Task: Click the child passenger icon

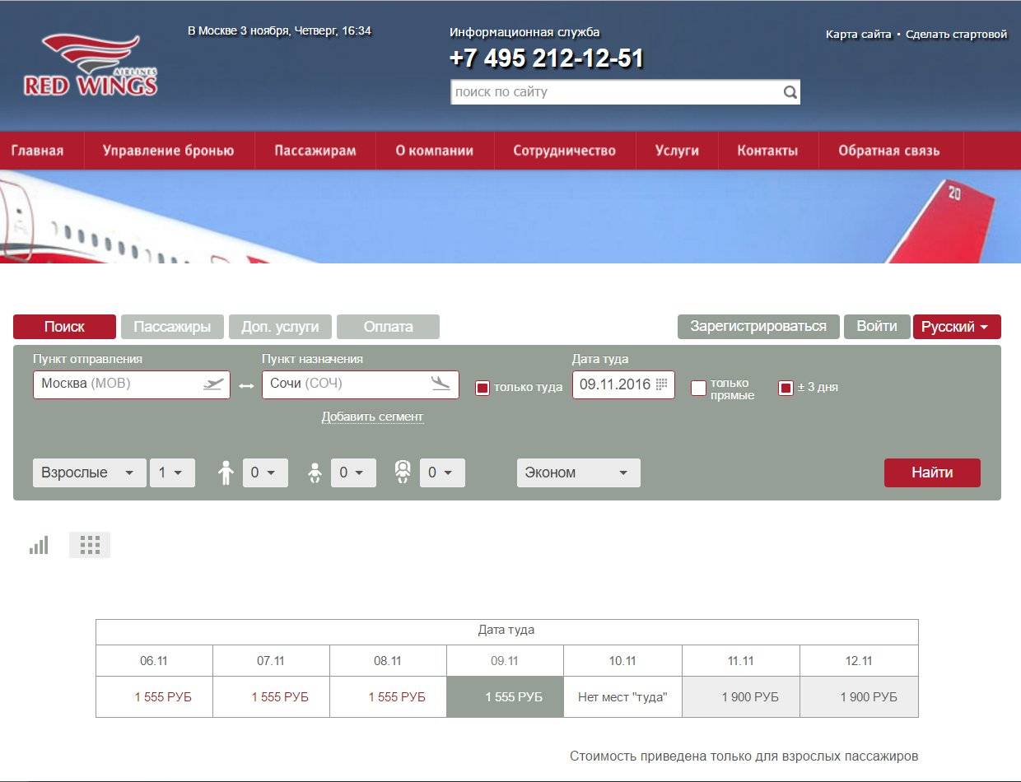Action: pos(226,472)
